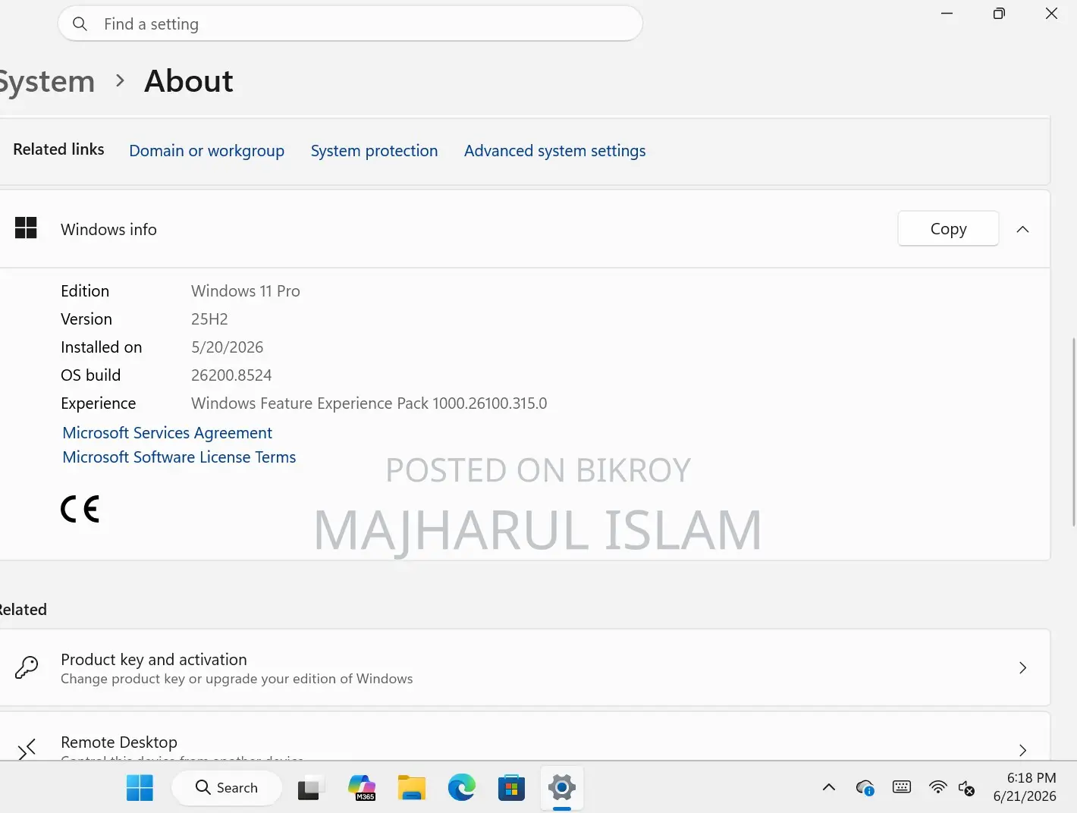This screenshot has height=813, width=1077.
Task: Open Task View from the taskbar
Action: 310,788
